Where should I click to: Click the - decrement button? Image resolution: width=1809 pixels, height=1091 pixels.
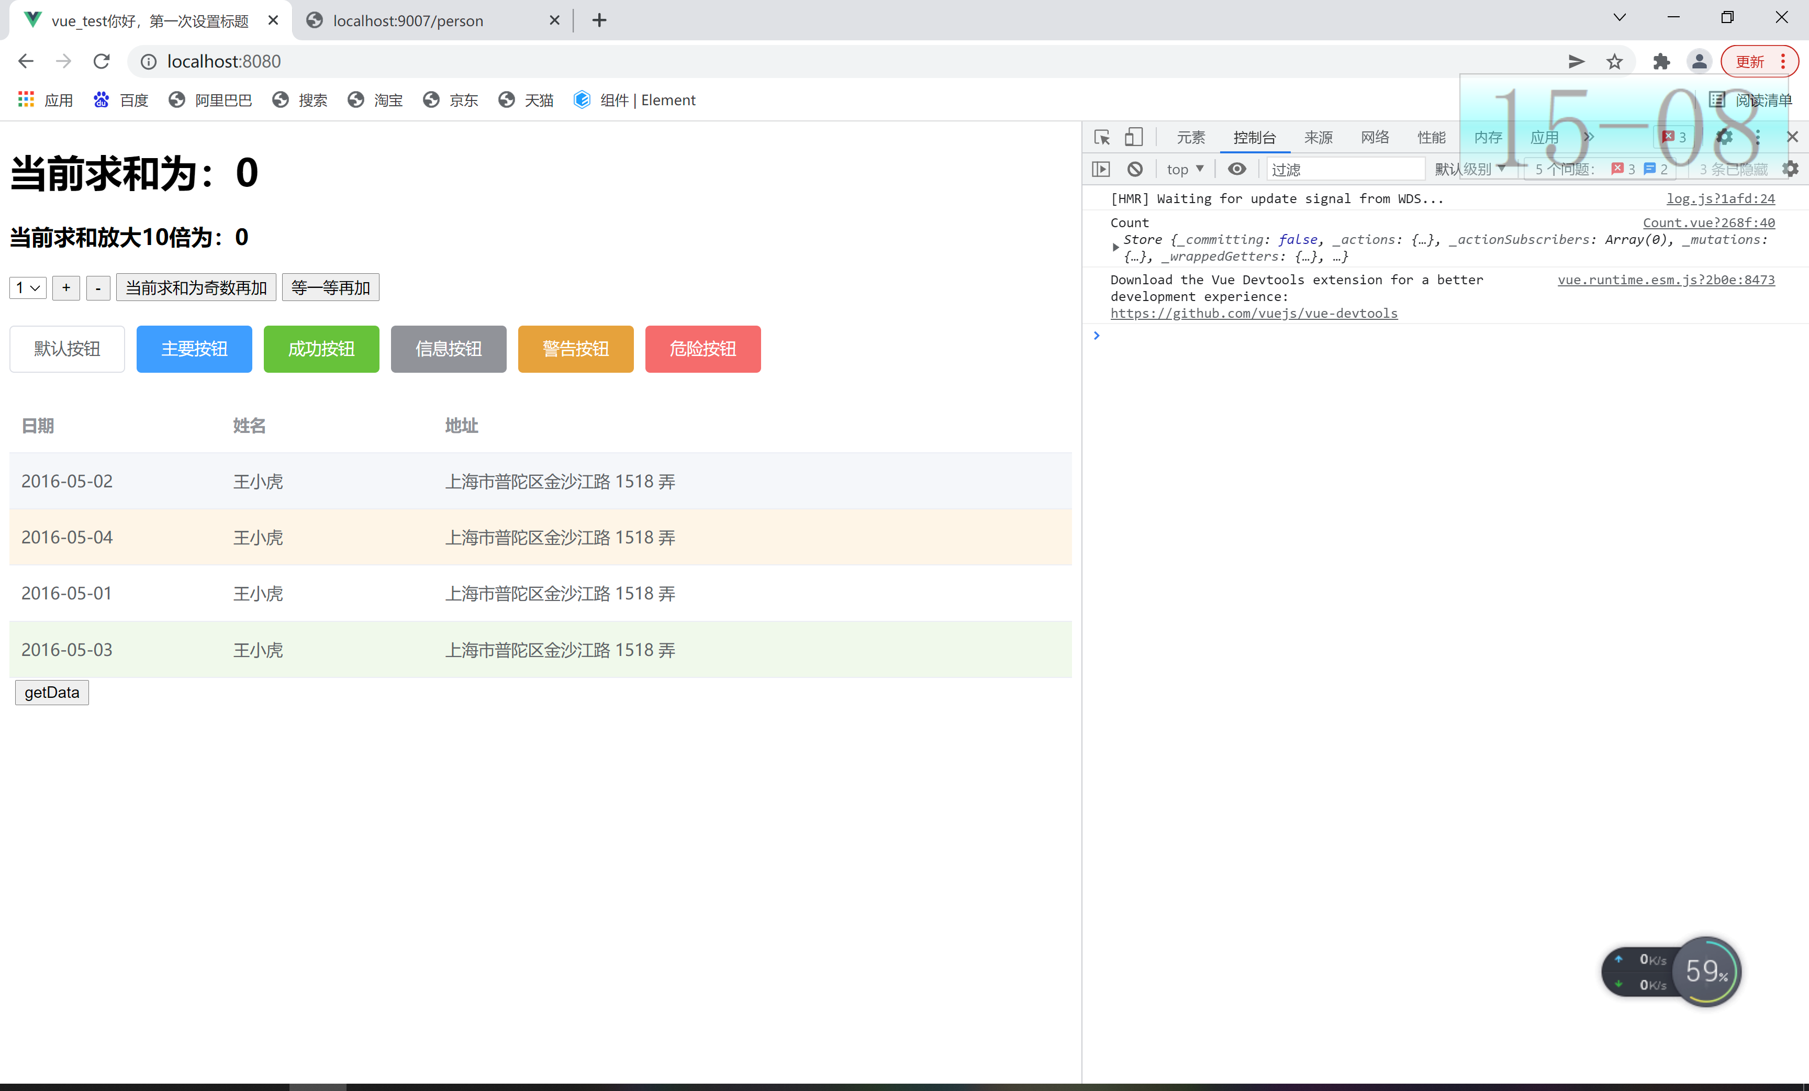(98, 288)
